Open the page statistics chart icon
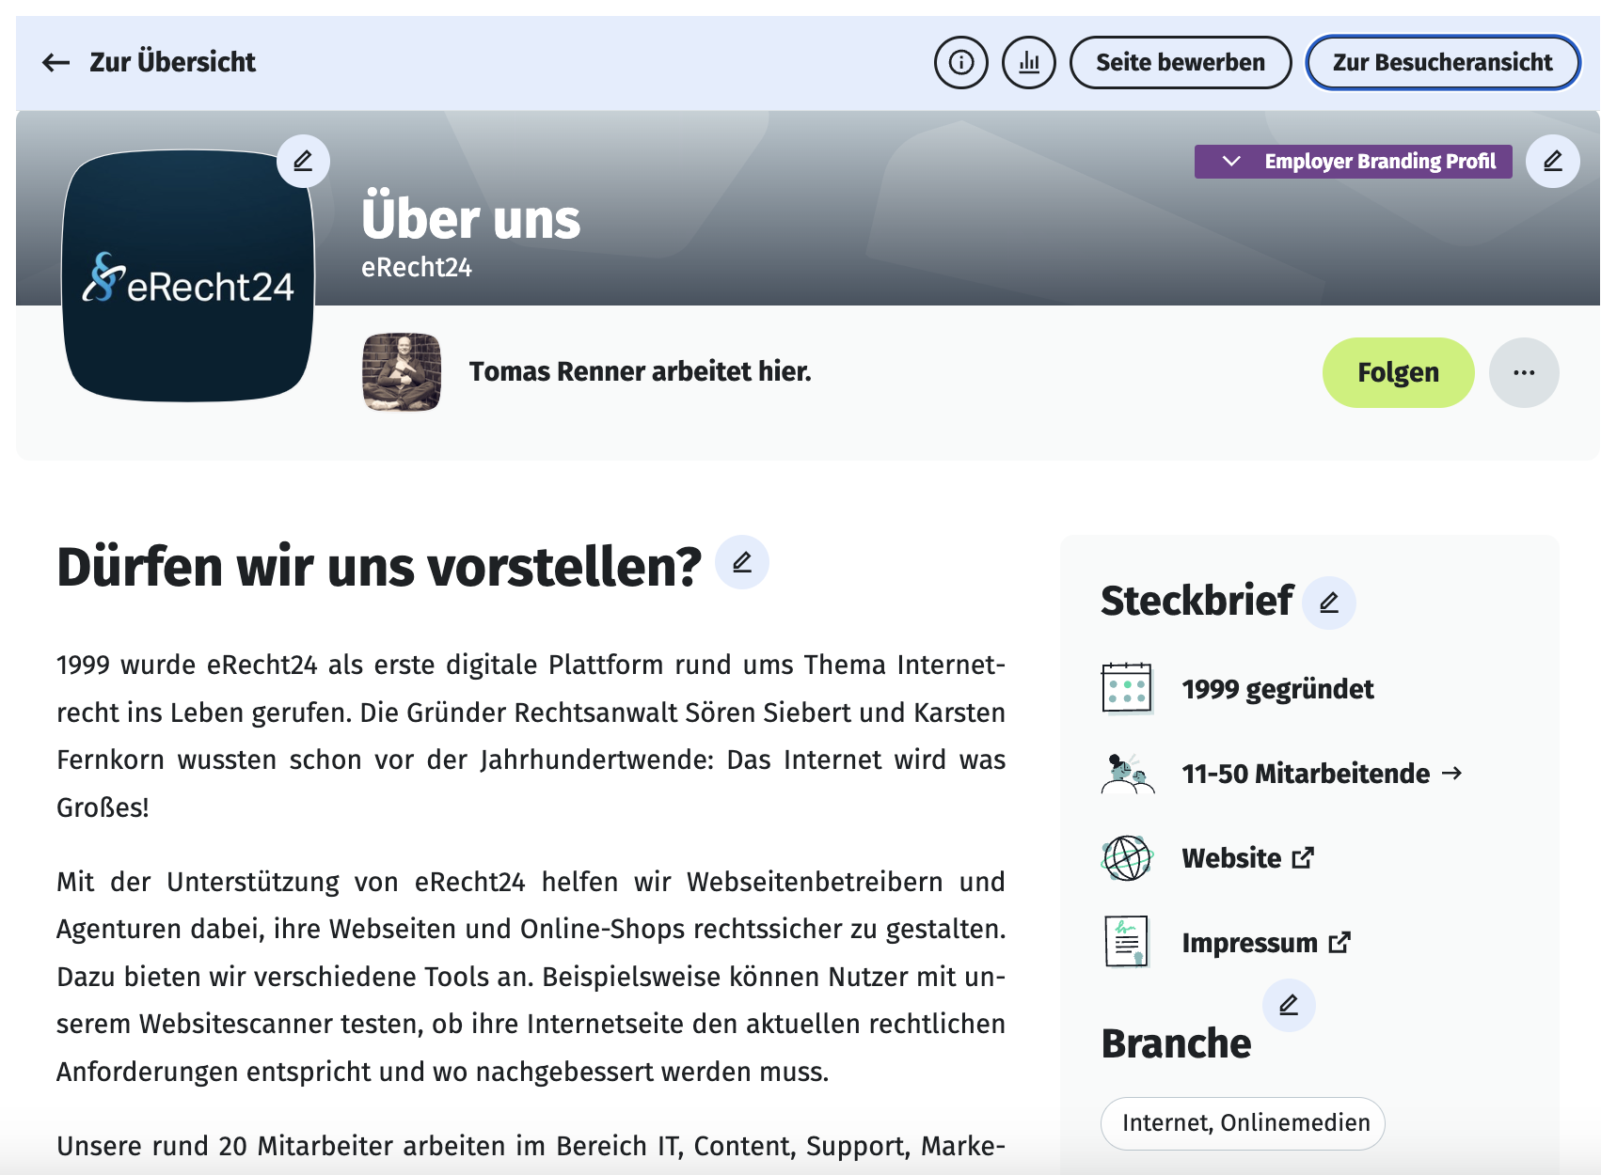1601x1175 pixels. (1029, 63)
